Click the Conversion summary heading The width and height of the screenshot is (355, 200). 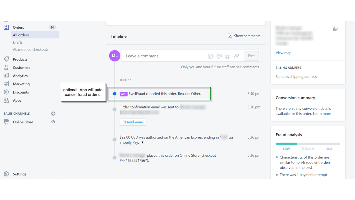(295, 98)
